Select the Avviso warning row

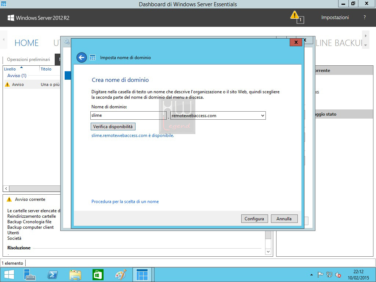pyautogui.click(x=32, y=84)
